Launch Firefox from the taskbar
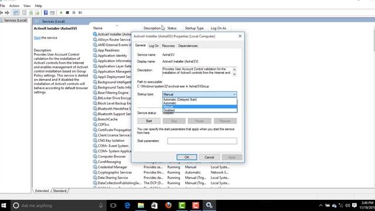Viewport: 375px width, 211px height. 168,205
